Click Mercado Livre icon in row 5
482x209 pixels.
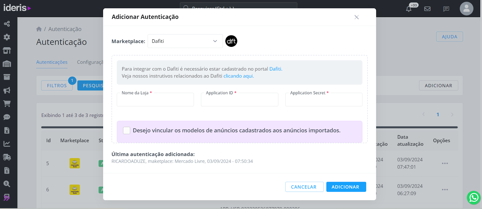coord(75,163)
